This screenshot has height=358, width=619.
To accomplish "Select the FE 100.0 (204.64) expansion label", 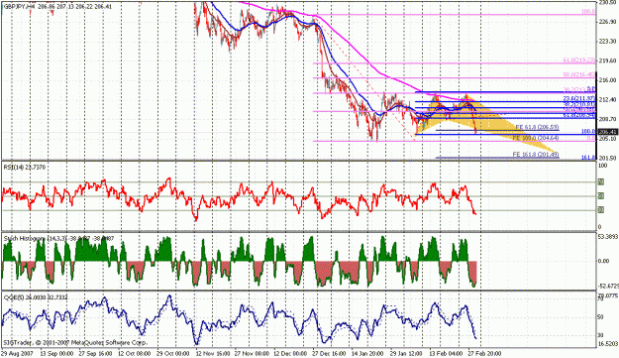I will [x=536, y=138].
